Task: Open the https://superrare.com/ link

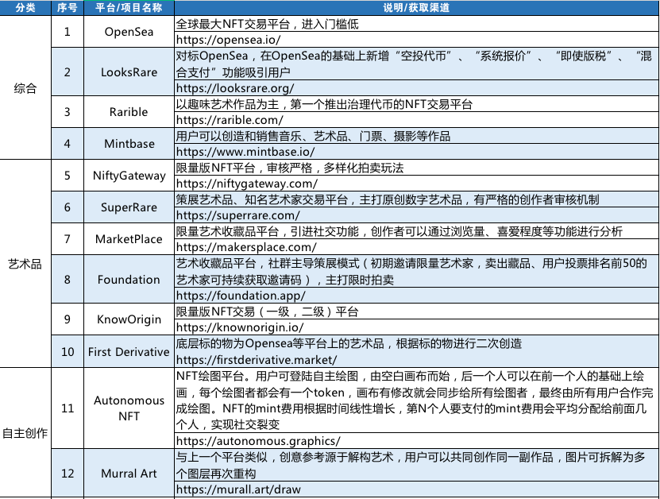Action: pos(237,215)
